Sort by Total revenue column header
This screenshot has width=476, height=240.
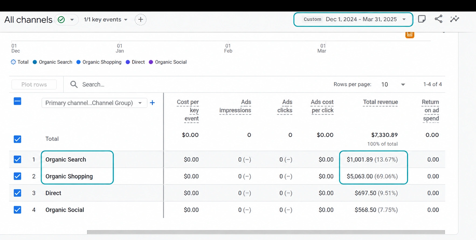click(380, 102)
